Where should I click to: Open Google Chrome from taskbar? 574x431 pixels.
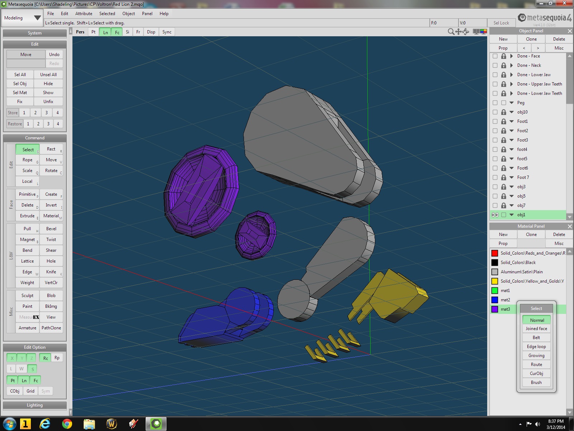click(67, 424)
